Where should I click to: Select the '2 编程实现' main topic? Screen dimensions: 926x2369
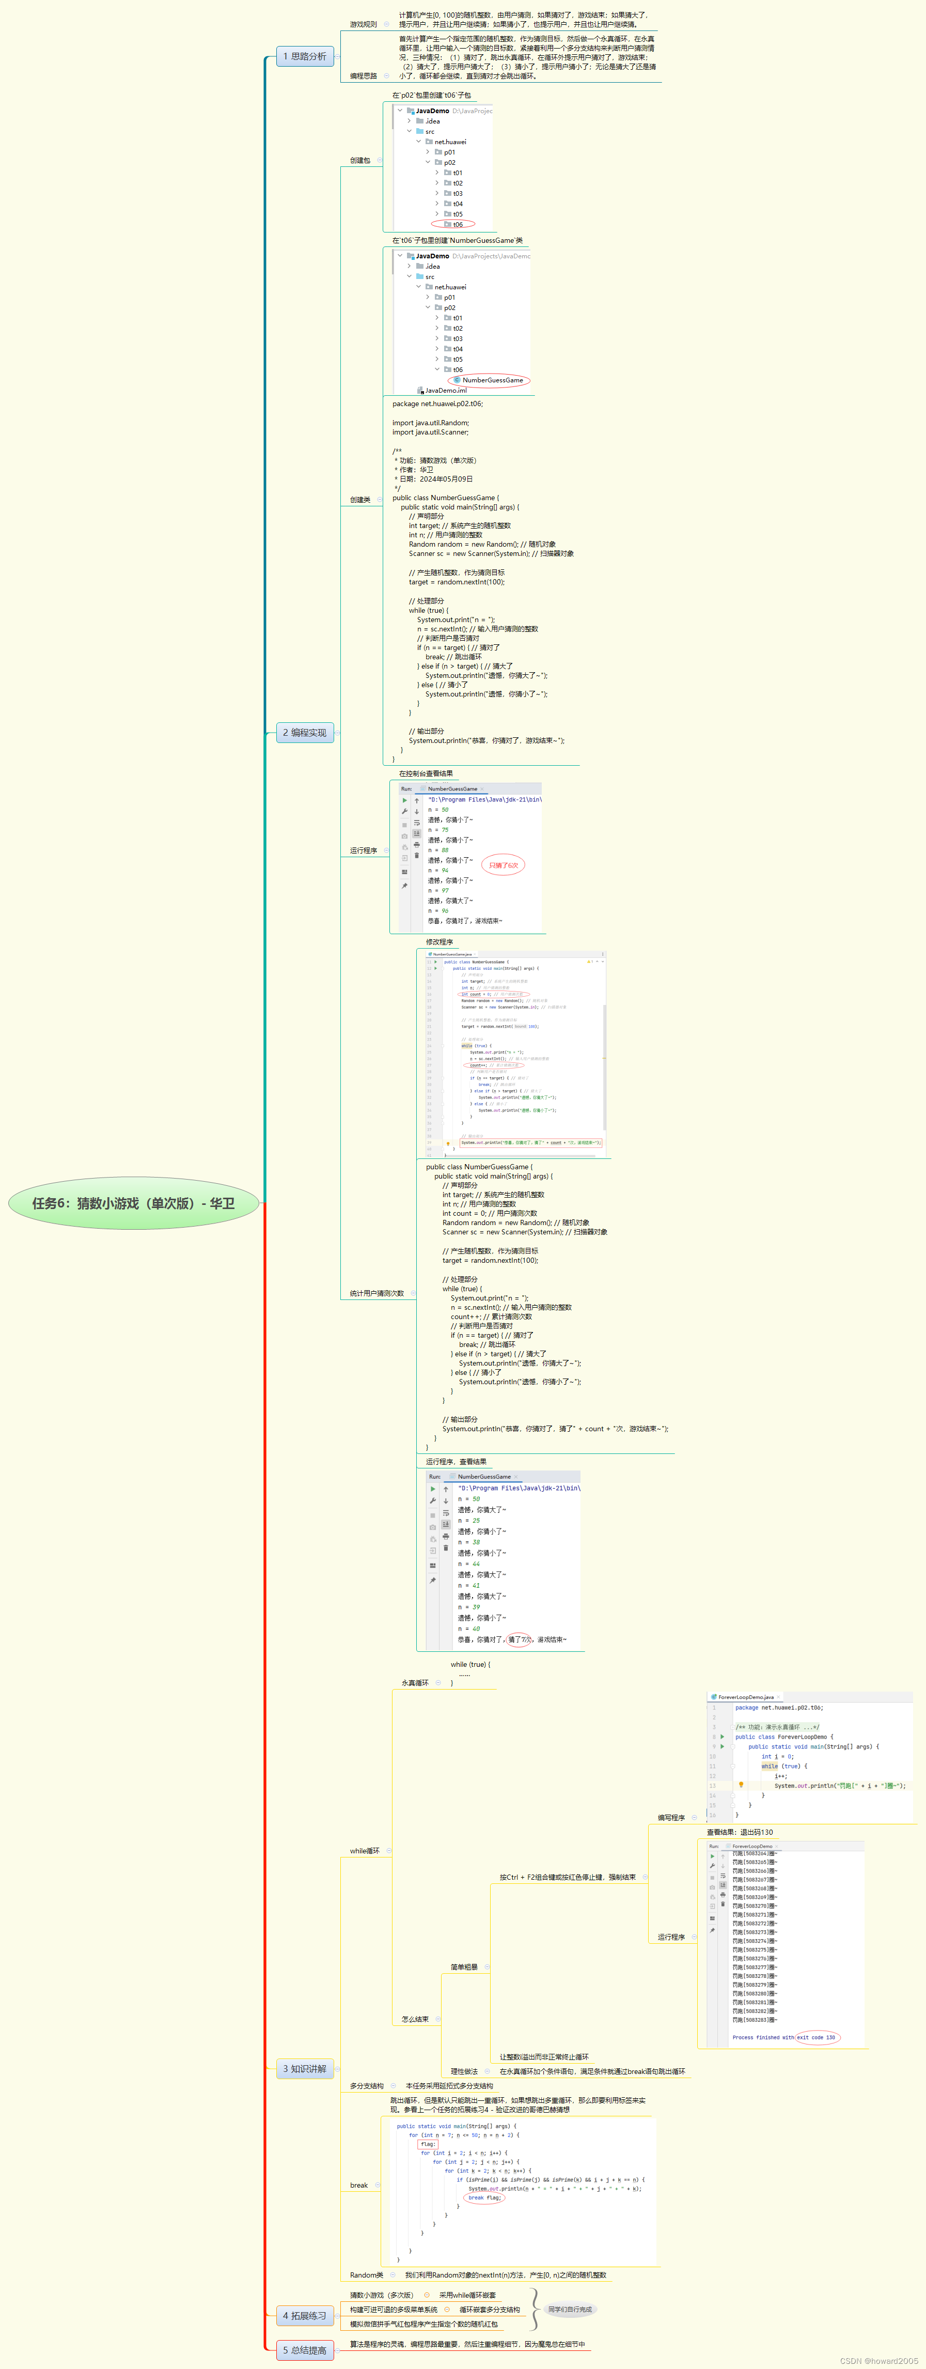point(304,733)
